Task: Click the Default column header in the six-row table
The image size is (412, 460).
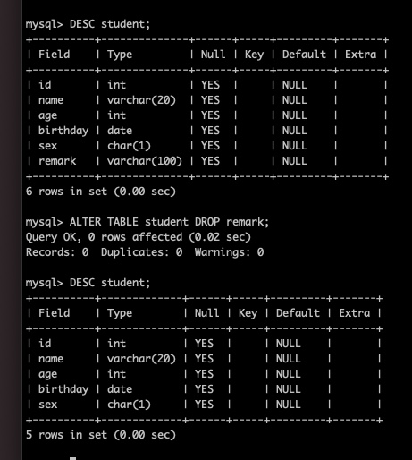Action: [304, 55]
